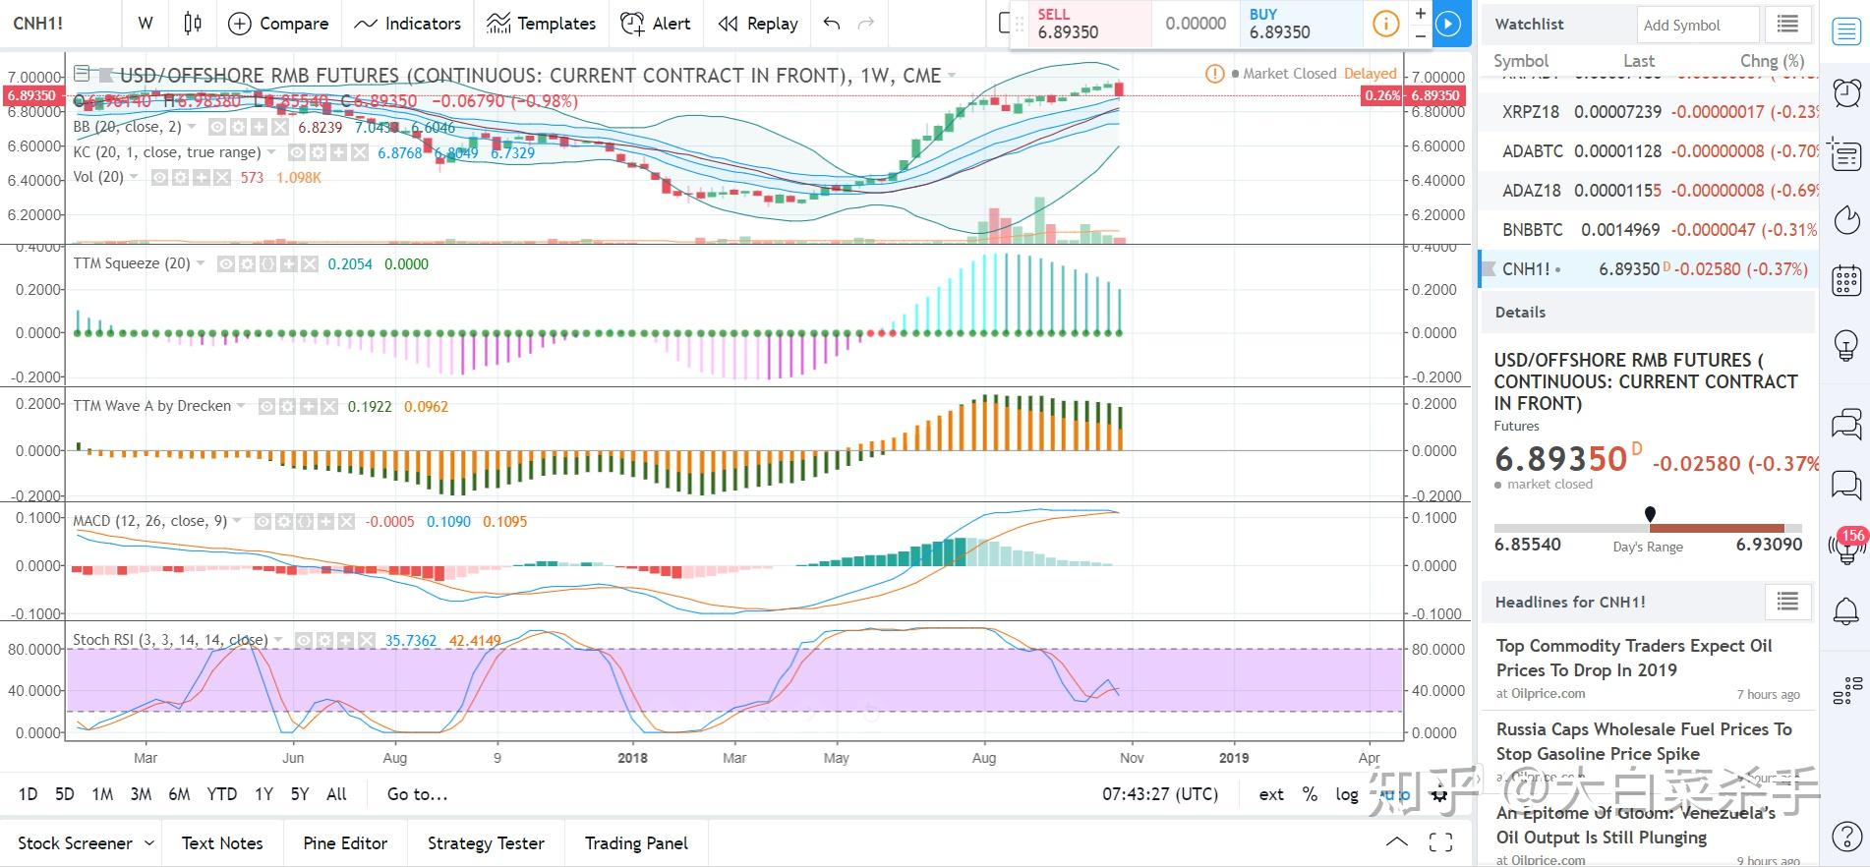This screenshot has height=867, width=1870.
Task: Toggle auto scale option
Action: 1395,794
